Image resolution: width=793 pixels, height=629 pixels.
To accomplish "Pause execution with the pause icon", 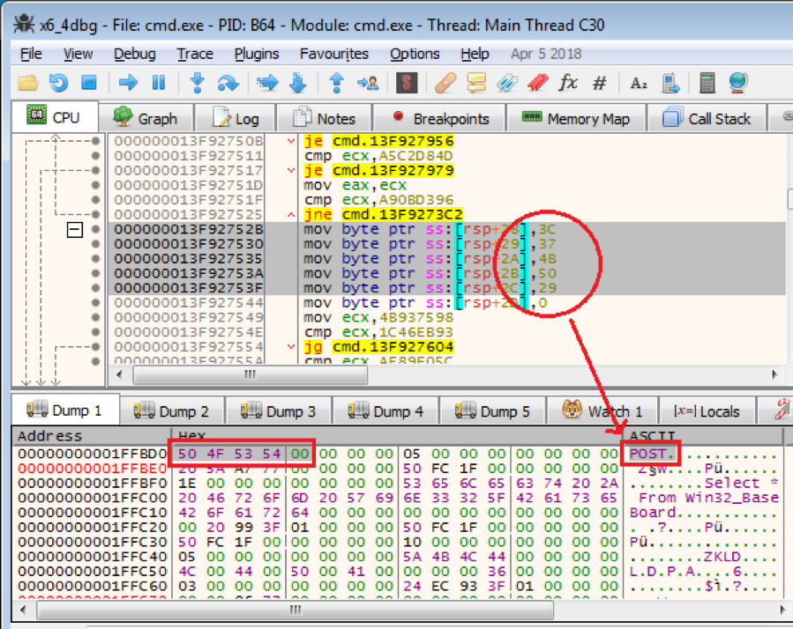I will point(159,83).
